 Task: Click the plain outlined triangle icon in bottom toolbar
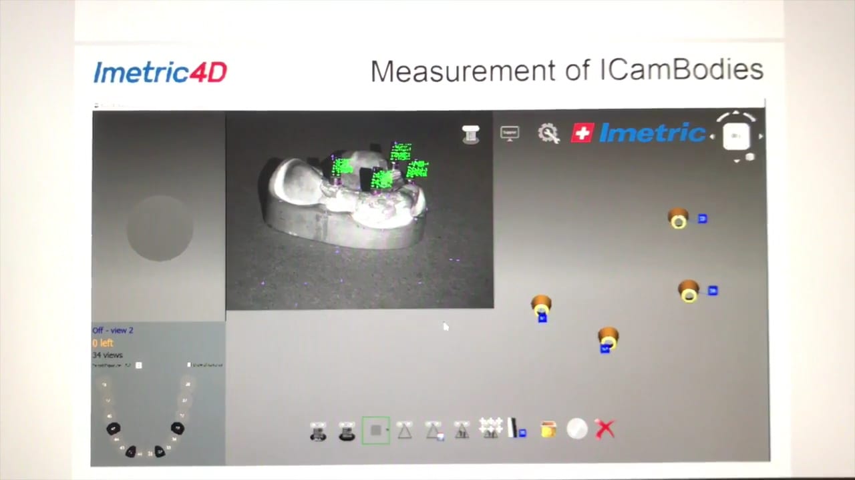point(404,431)
